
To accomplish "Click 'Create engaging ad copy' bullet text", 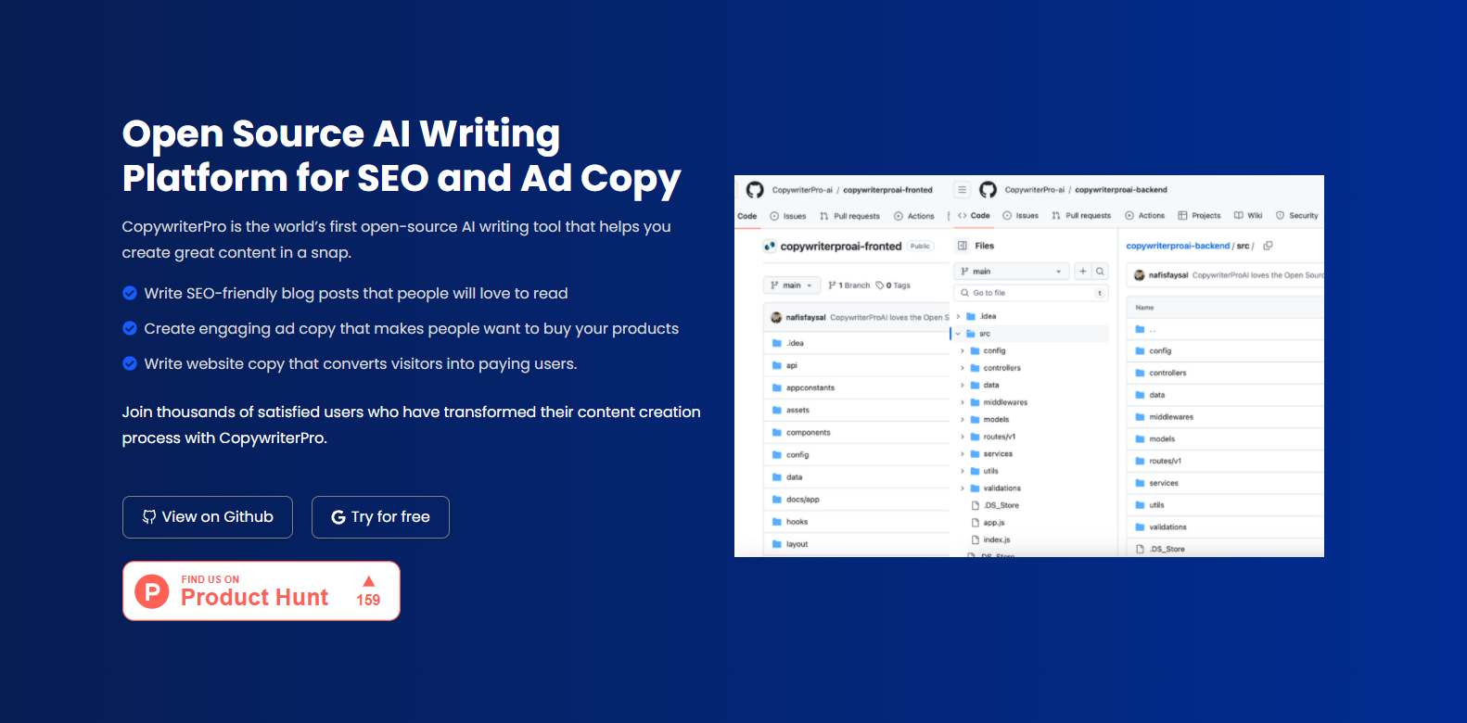I will [412, 328].
